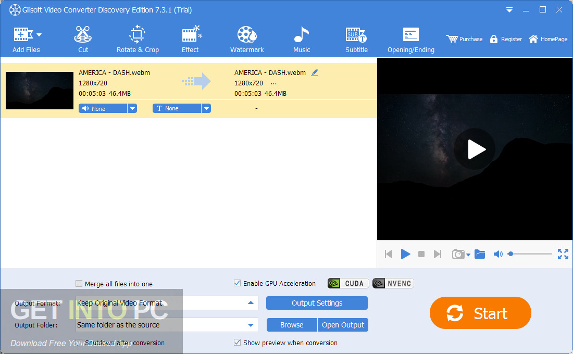
Task: Disable Enable GPU Acceleration checkbox
Action: click(x=237, y=283)
